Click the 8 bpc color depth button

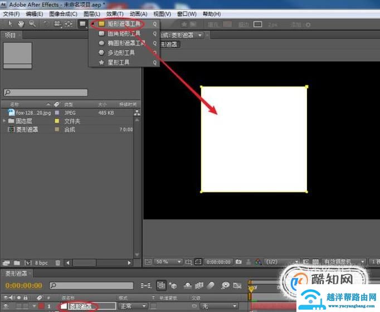point(41,263)
